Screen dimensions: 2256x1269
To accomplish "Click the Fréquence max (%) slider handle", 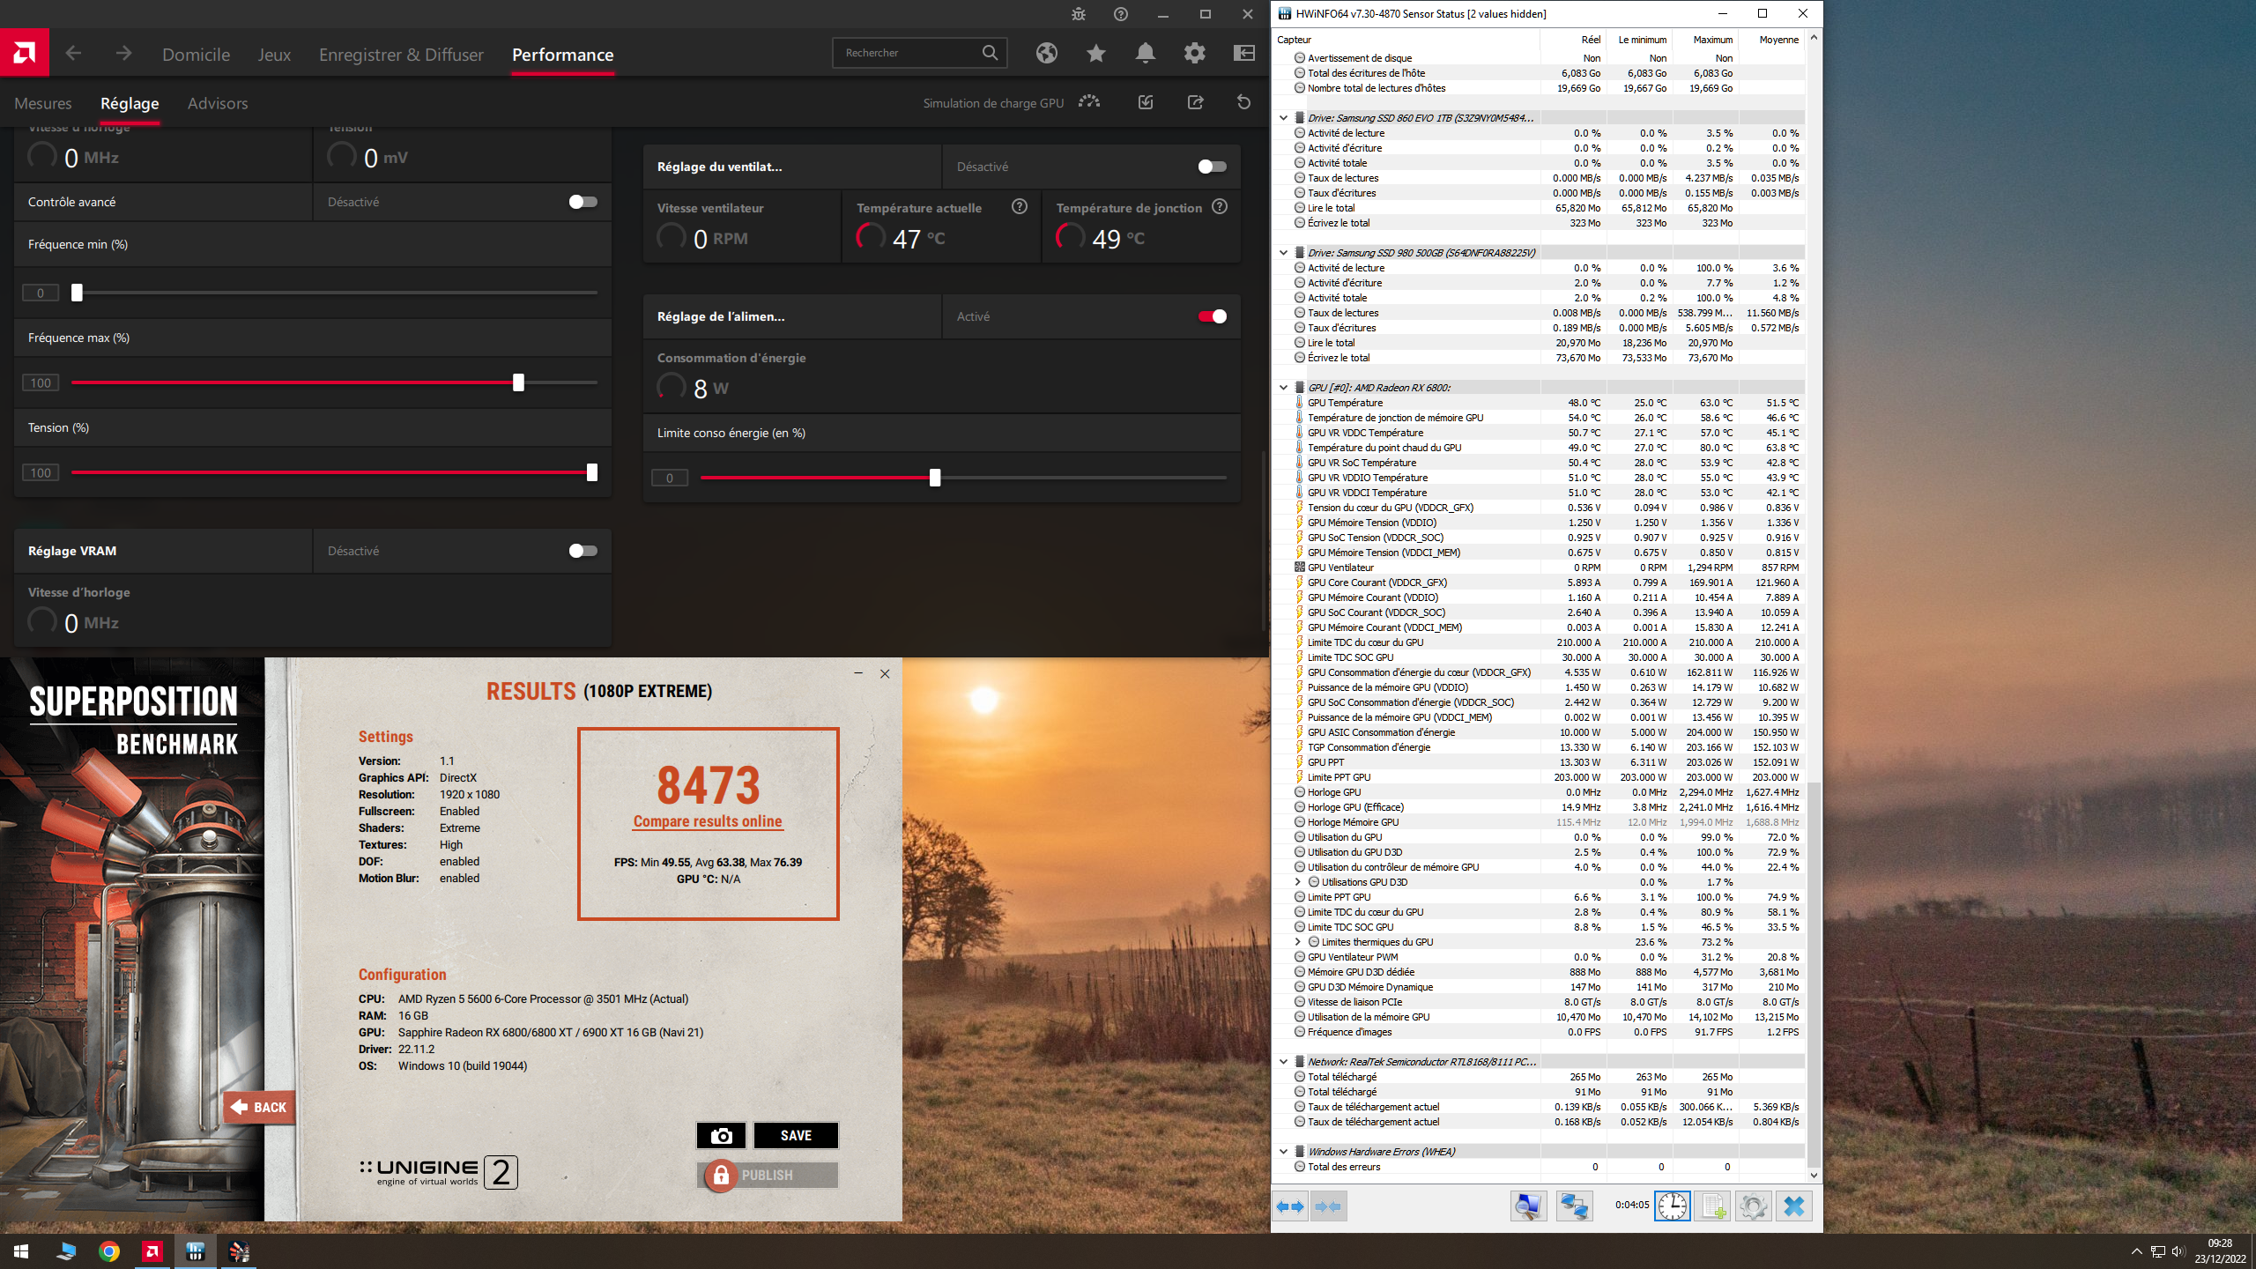I will (518, 382).
